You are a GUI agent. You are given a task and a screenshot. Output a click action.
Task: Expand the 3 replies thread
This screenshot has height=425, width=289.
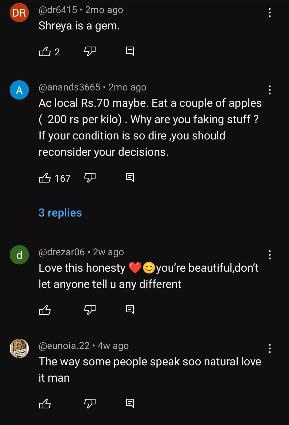point(60,213)
